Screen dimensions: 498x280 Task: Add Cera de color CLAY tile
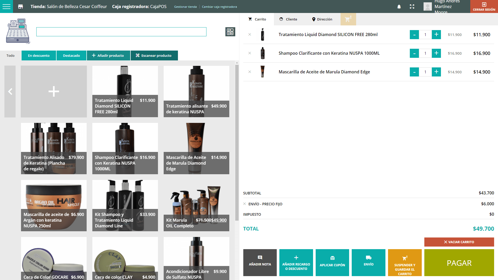(x=125, y=258)
